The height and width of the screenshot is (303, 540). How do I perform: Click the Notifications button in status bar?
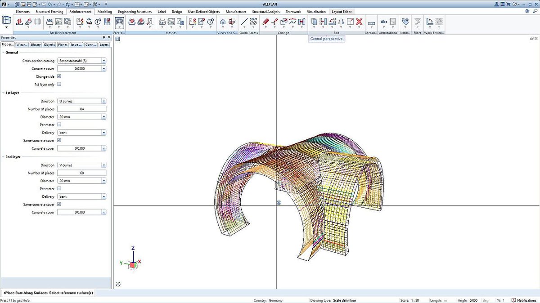(524, 300)
